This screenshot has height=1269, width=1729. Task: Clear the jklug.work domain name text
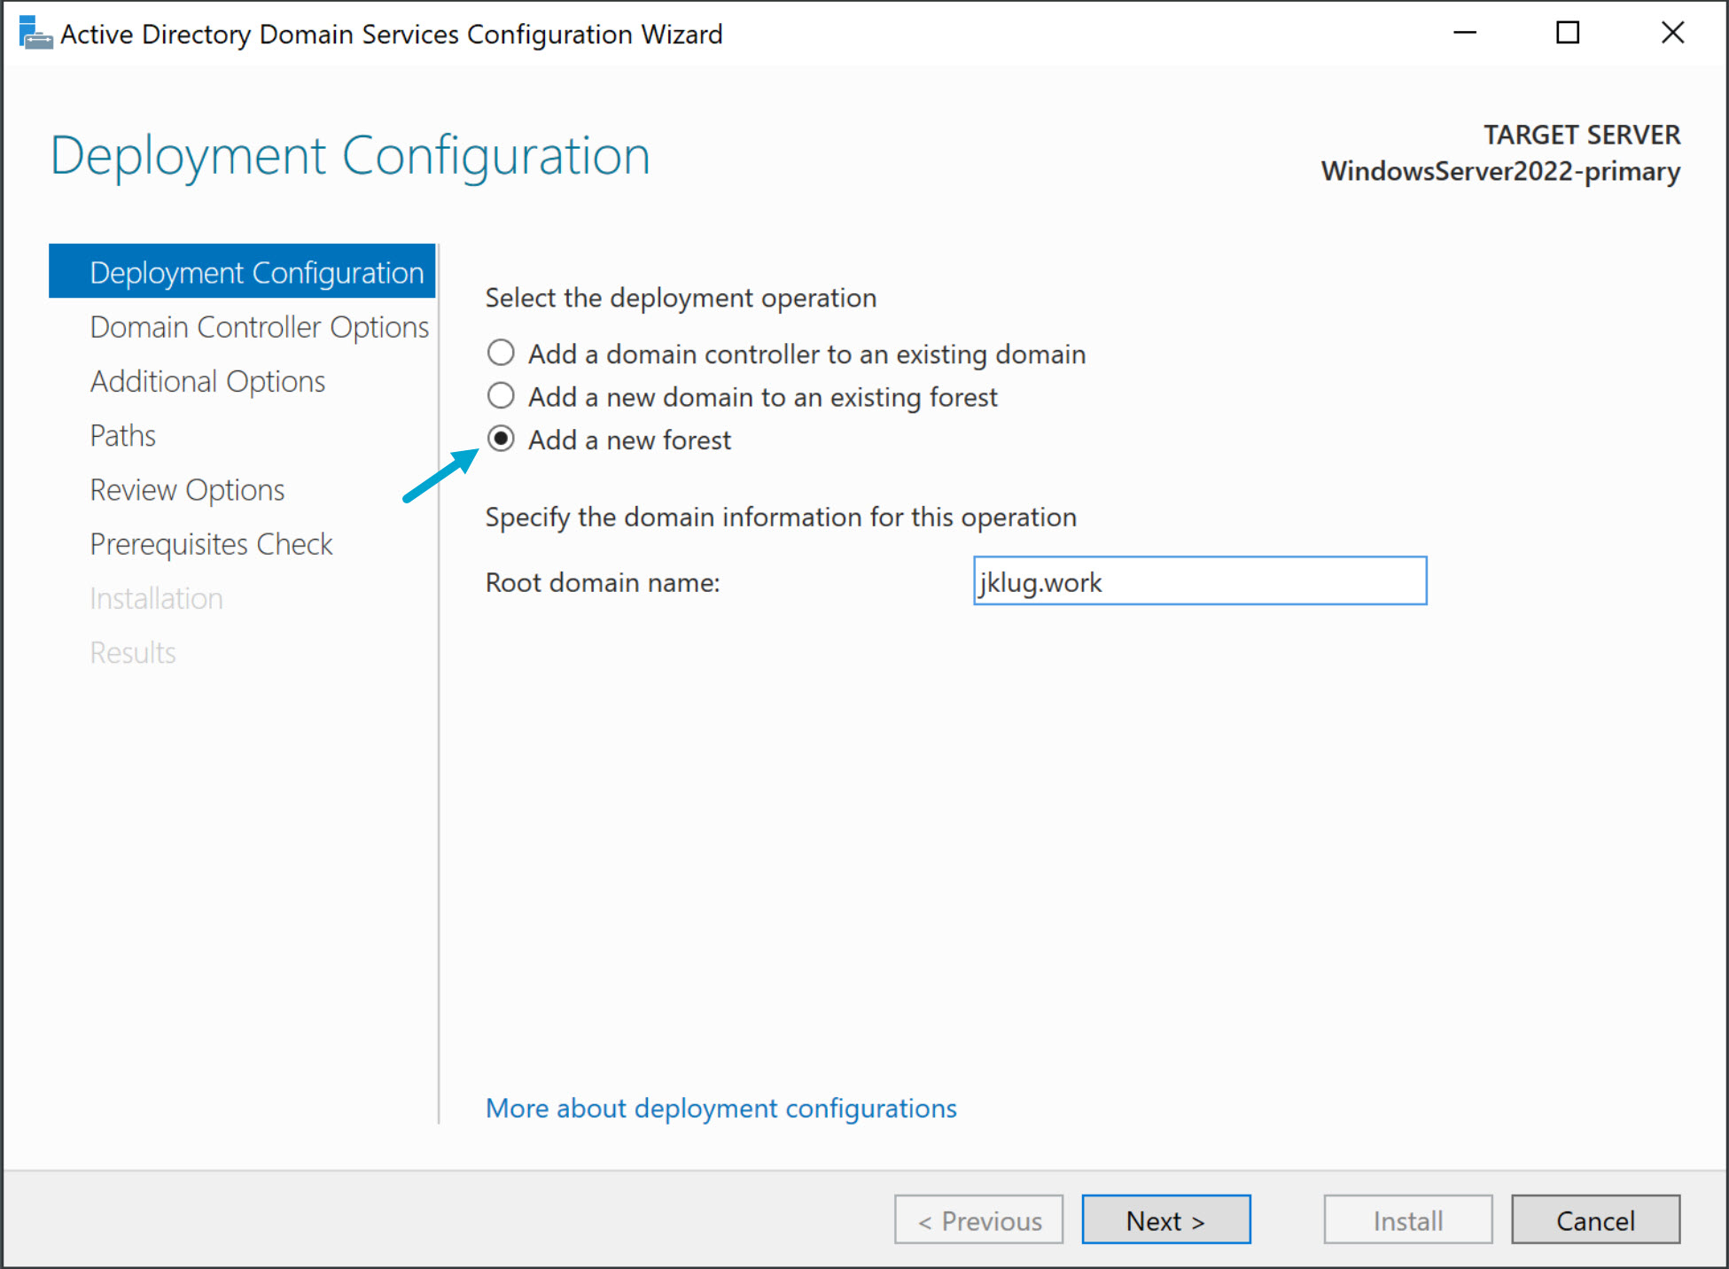[x=1198, y=581]
